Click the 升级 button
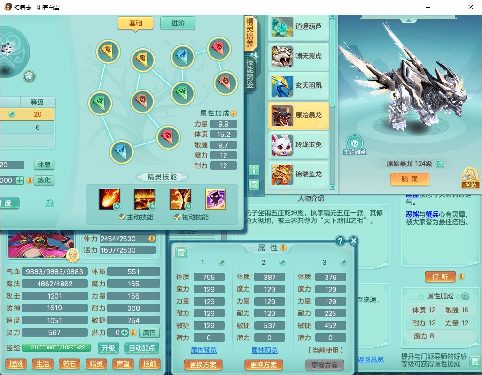Viewport: 482px width, 375px height. pos(109,348)
